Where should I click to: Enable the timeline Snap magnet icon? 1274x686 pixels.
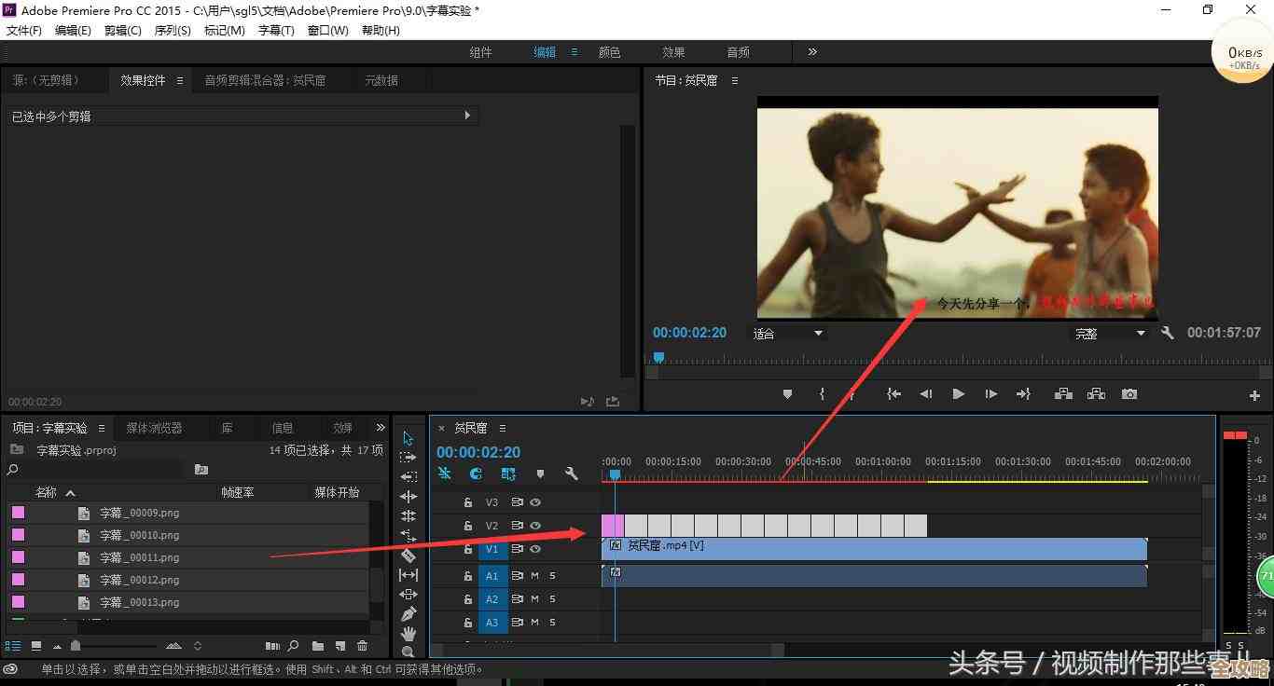coord(476,473)
